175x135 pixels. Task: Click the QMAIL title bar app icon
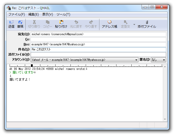click(x=9, y=8)
